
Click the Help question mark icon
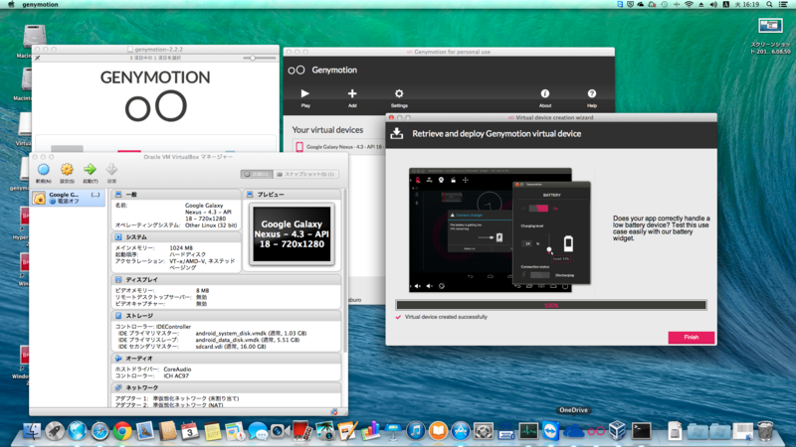pyautogui.click(x=592, y=93)
